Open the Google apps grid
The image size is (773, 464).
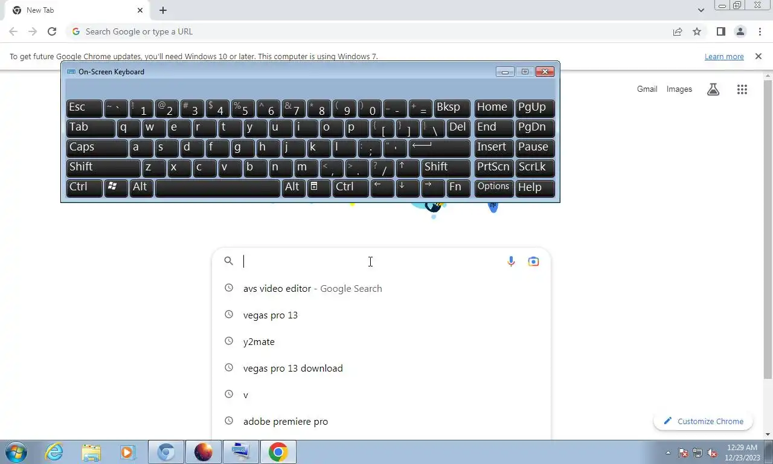tap(742, 89)
